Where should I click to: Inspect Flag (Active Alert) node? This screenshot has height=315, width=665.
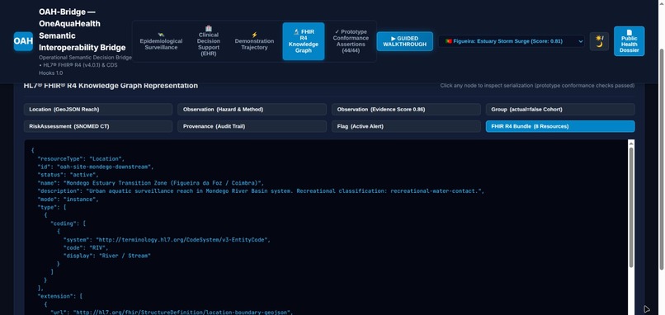click(406, 126)
